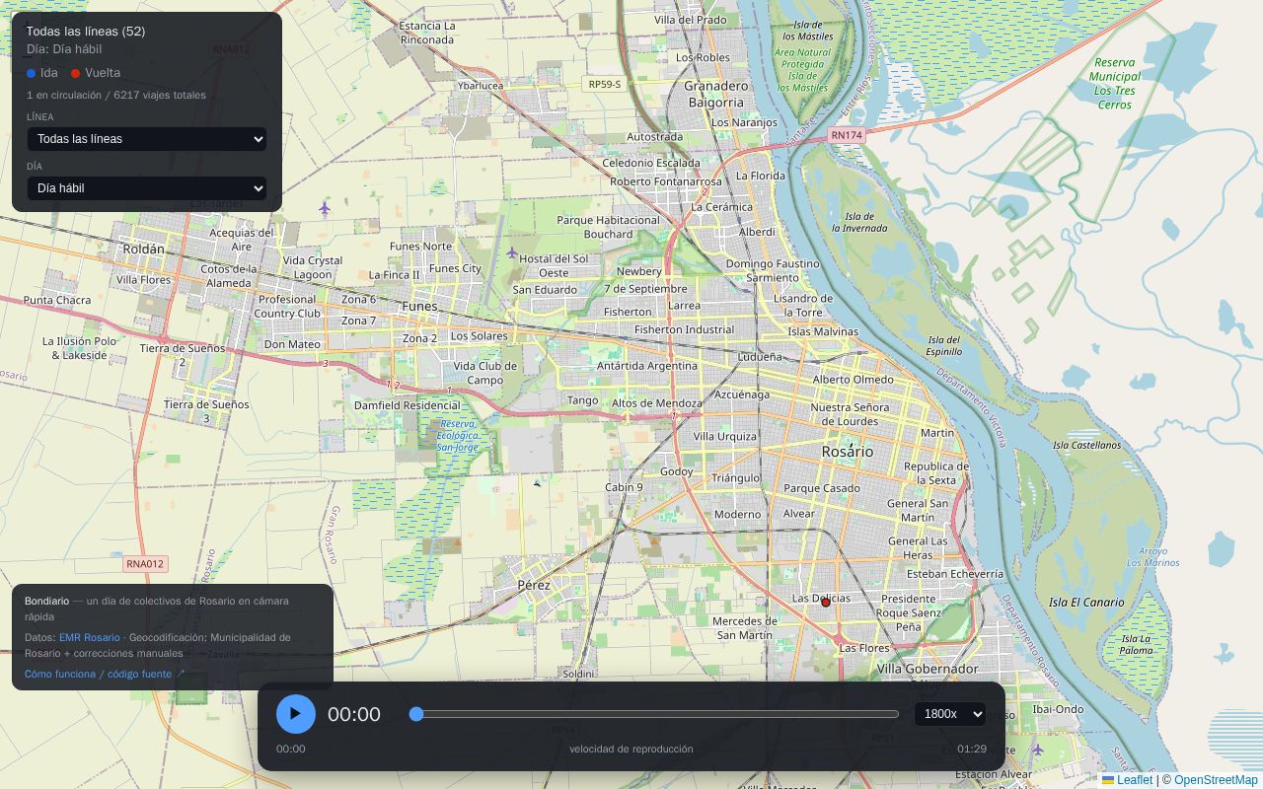The width and height of the screenshot is (1263, 789).
Task: Click the airport plane icon near Funes
Action: (511, 253)
